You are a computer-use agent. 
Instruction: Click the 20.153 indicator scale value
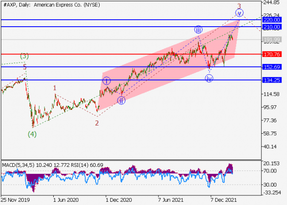[271, 164]
